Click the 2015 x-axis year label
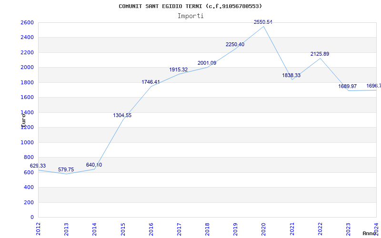 123,229
